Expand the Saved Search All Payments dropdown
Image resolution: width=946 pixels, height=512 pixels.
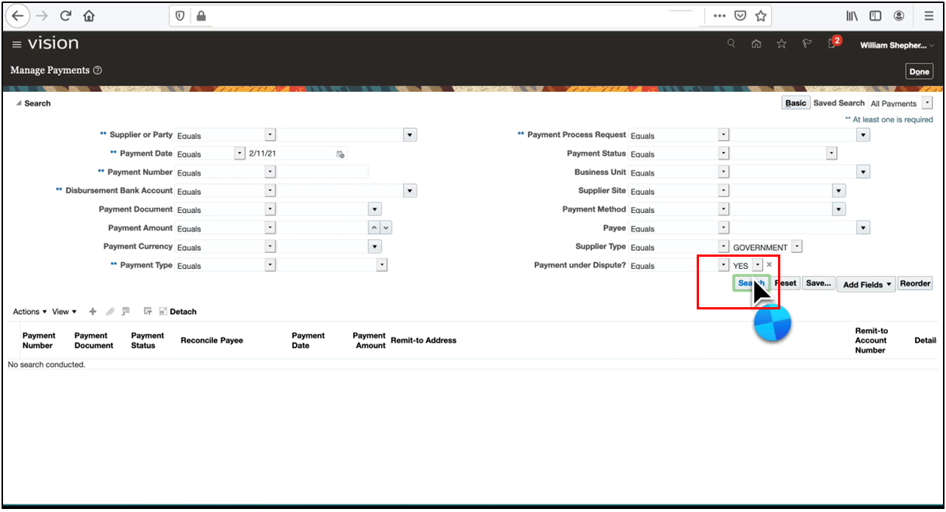click(927, 103)
